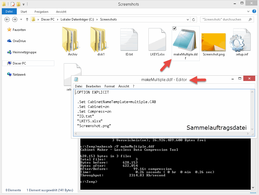Uncheck the makeMultiple.ddf selection checkbox
The image size is (259, 195).
point(175,29)
